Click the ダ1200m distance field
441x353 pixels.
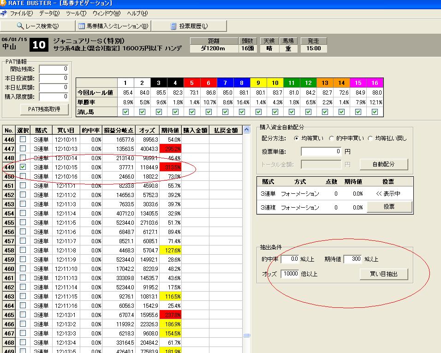[213, 48]
